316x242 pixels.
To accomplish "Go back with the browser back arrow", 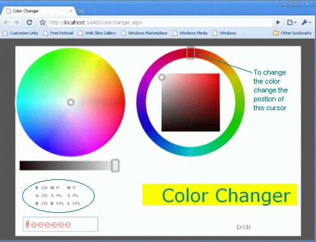I will click(x=6, y=22).
